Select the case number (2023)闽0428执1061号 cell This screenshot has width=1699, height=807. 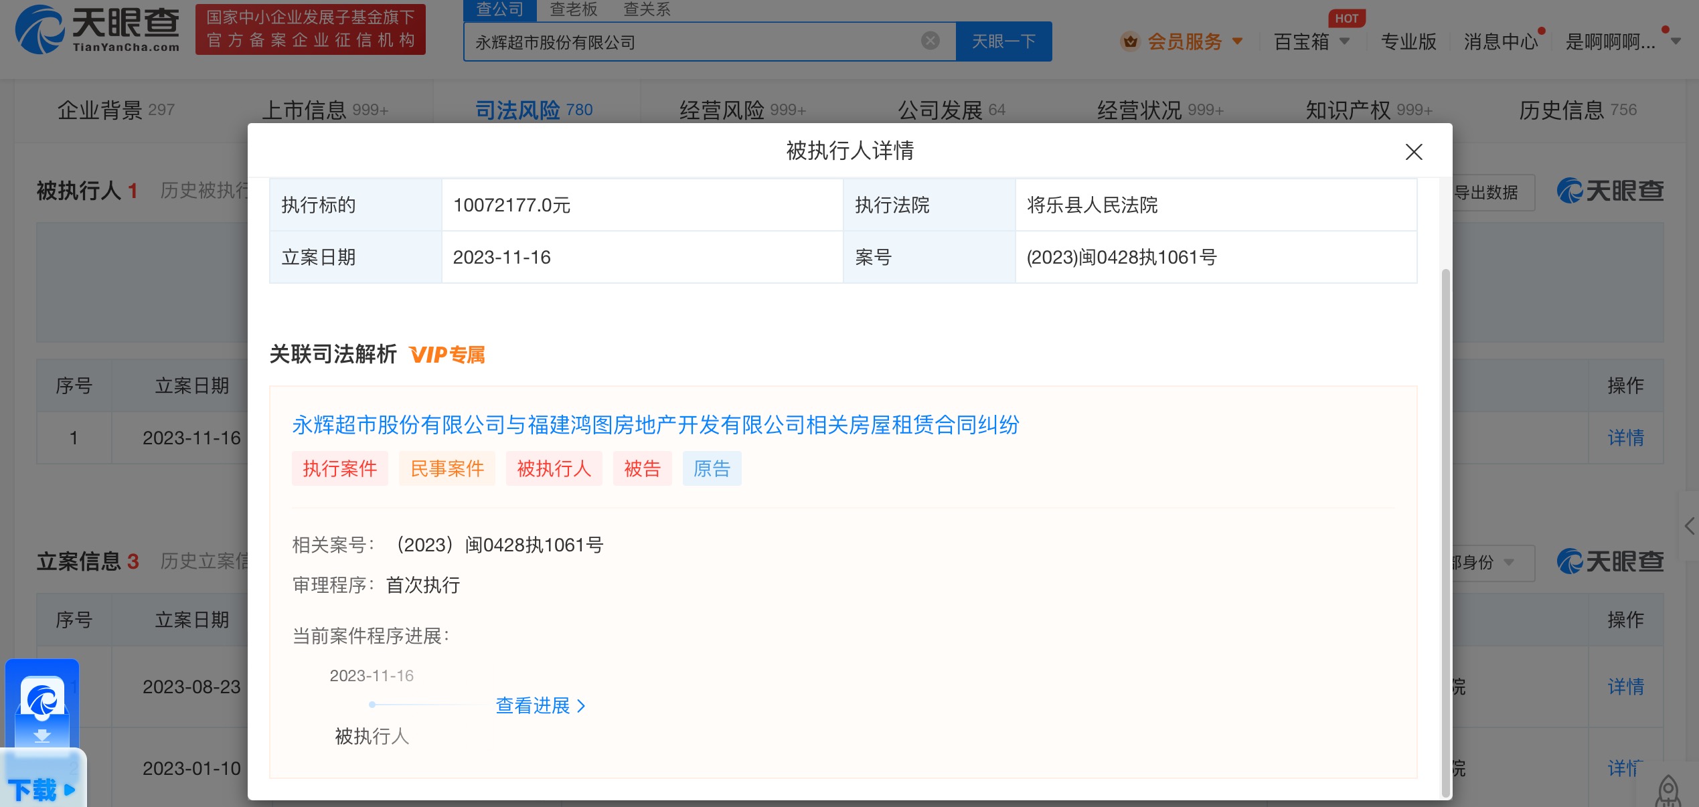pos(1216,257)
